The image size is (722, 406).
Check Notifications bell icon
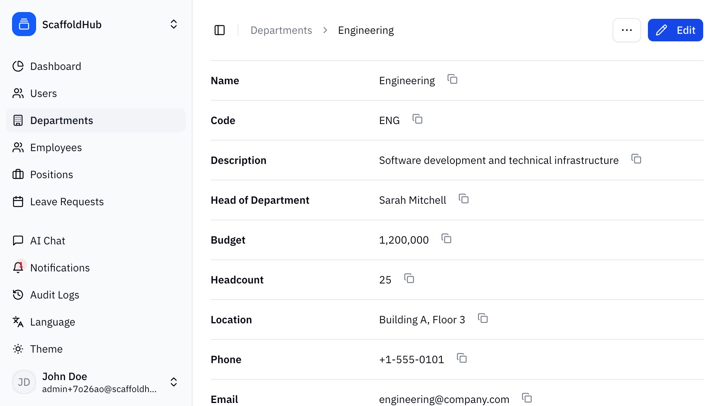coord(18,268)
